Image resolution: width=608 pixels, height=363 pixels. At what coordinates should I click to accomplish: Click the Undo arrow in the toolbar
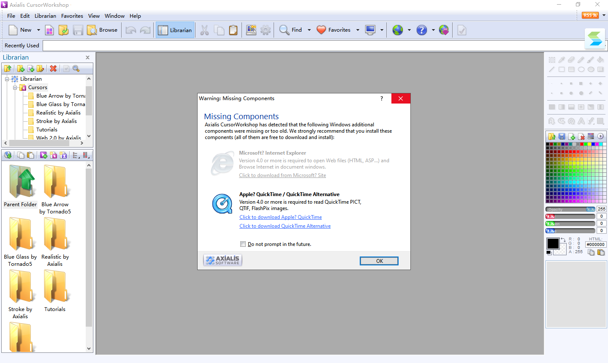[x=131, y=30]
